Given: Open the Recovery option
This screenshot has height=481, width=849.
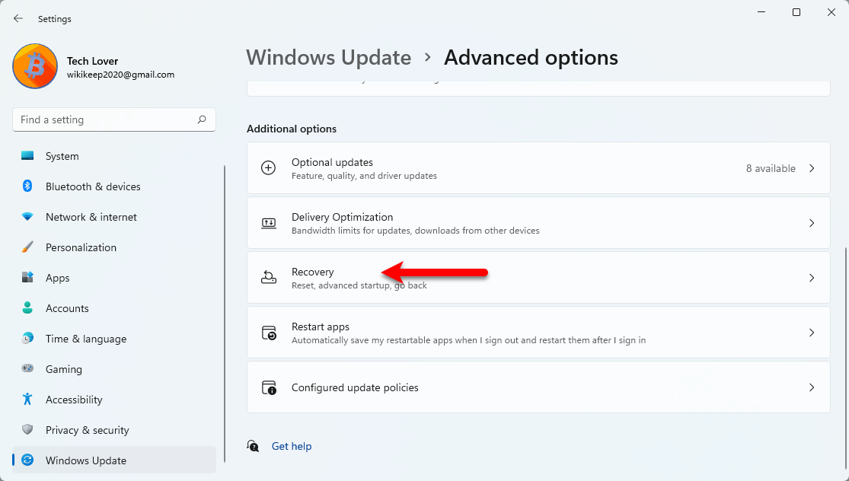Looking at the screenshot, I should click(x=538, y=278).
